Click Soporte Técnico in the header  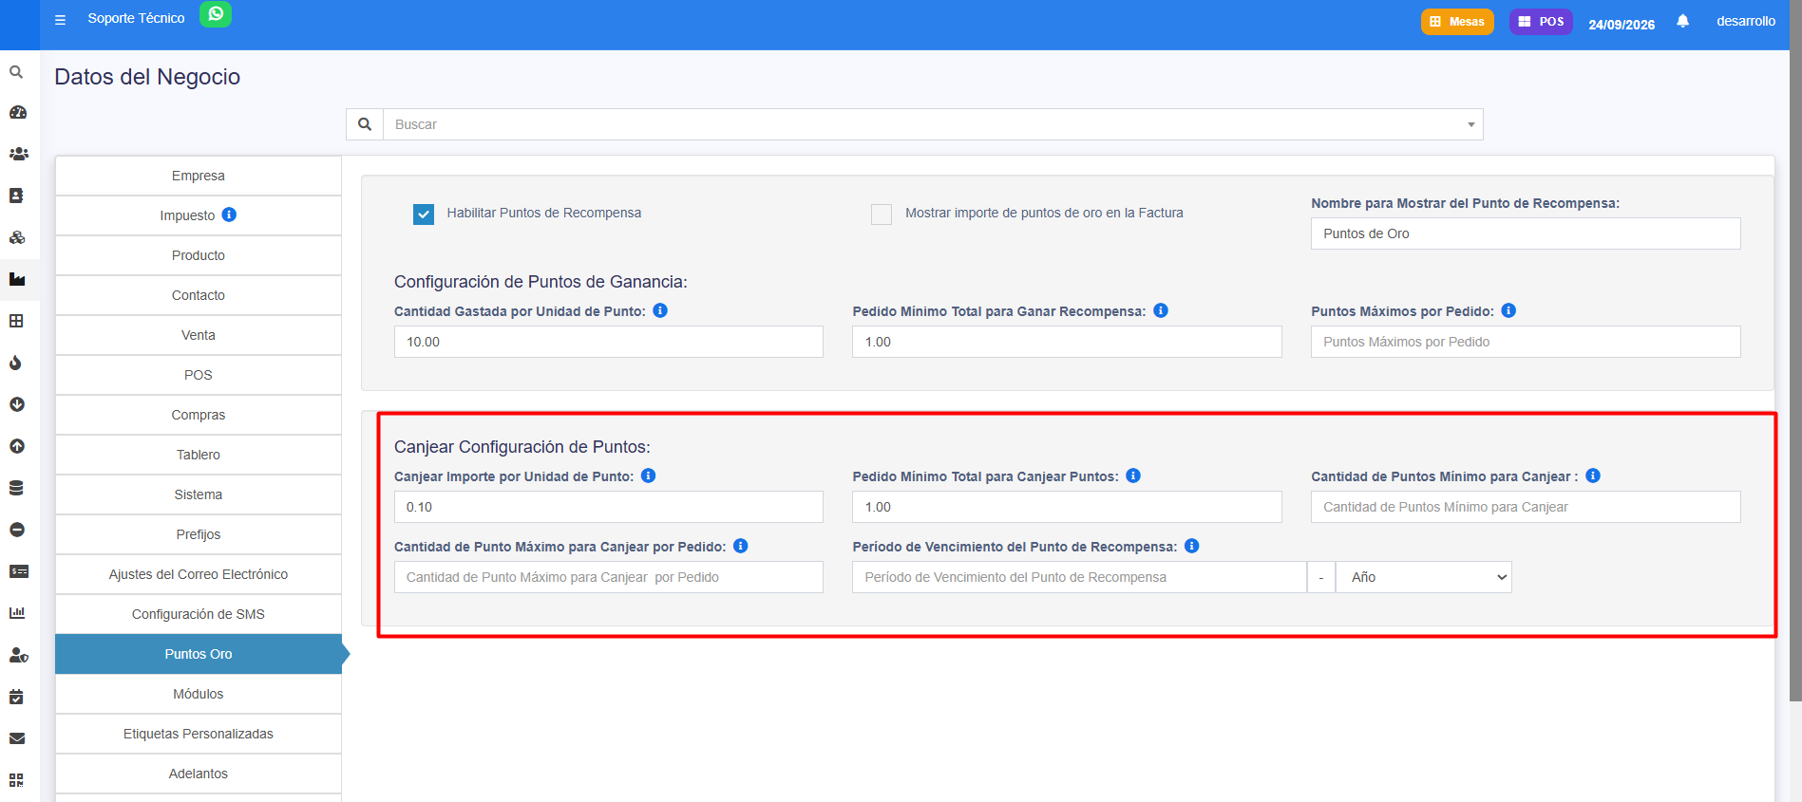pyautogui.click(x=136, y=18)
